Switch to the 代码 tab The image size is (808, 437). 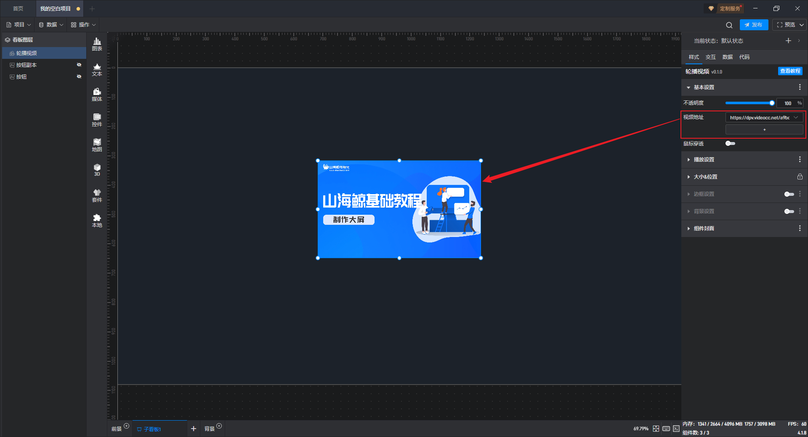click(744, 57)
